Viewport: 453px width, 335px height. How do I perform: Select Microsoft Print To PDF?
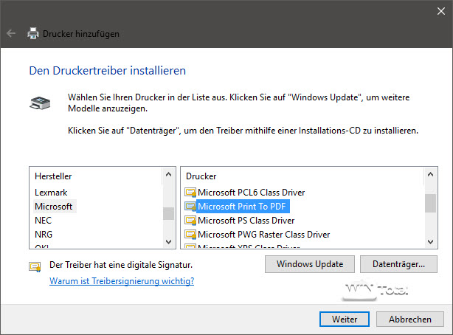coord(242,207)
